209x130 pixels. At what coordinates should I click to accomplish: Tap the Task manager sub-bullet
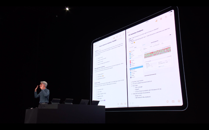[139, 87]
